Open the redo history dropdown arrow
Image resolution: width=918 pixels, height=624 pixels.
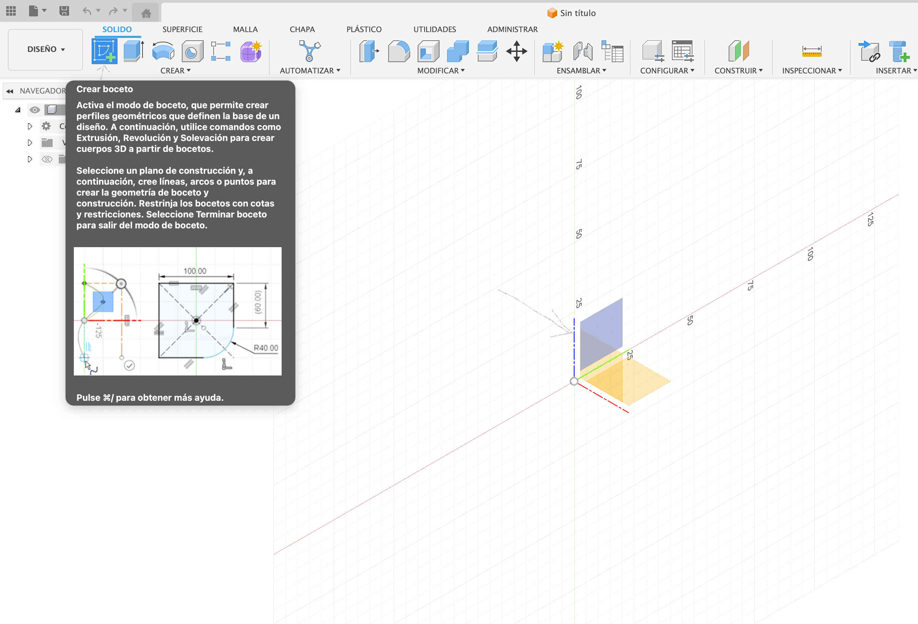(x=125, y=11)
